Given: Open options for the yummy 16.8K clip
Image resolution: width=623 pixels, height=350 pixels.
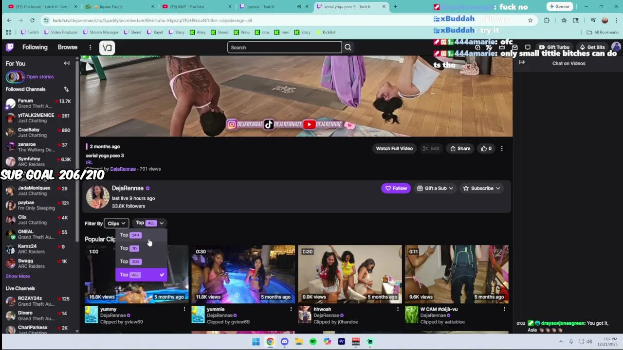Looking at the screenshot, I should click(184, 309).
